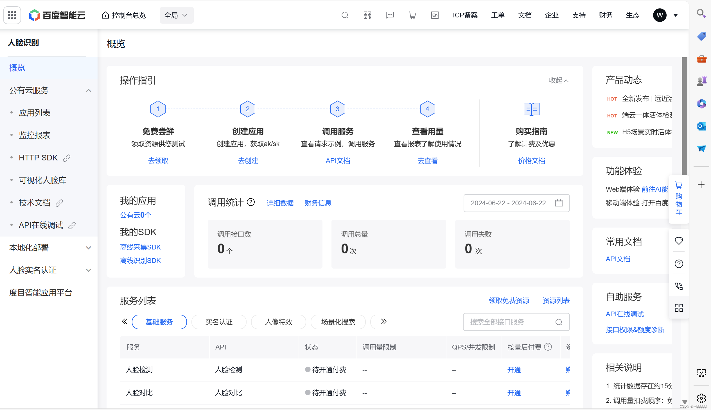This screenshot has width=711, height=411.
Task: Click the 按量后付费 help question icon
Action: (x=548, y=347)
